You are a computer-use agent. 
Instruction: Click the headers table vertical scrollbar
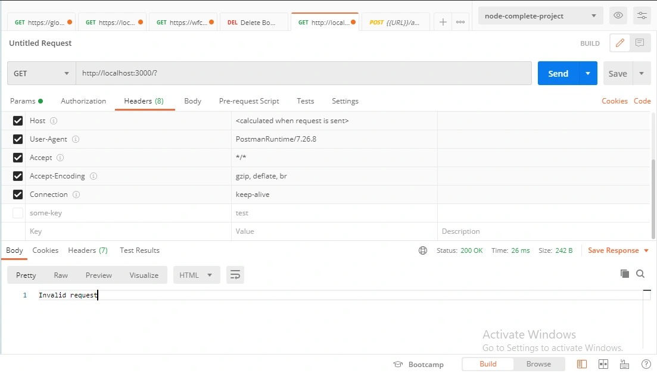point(653,199)
